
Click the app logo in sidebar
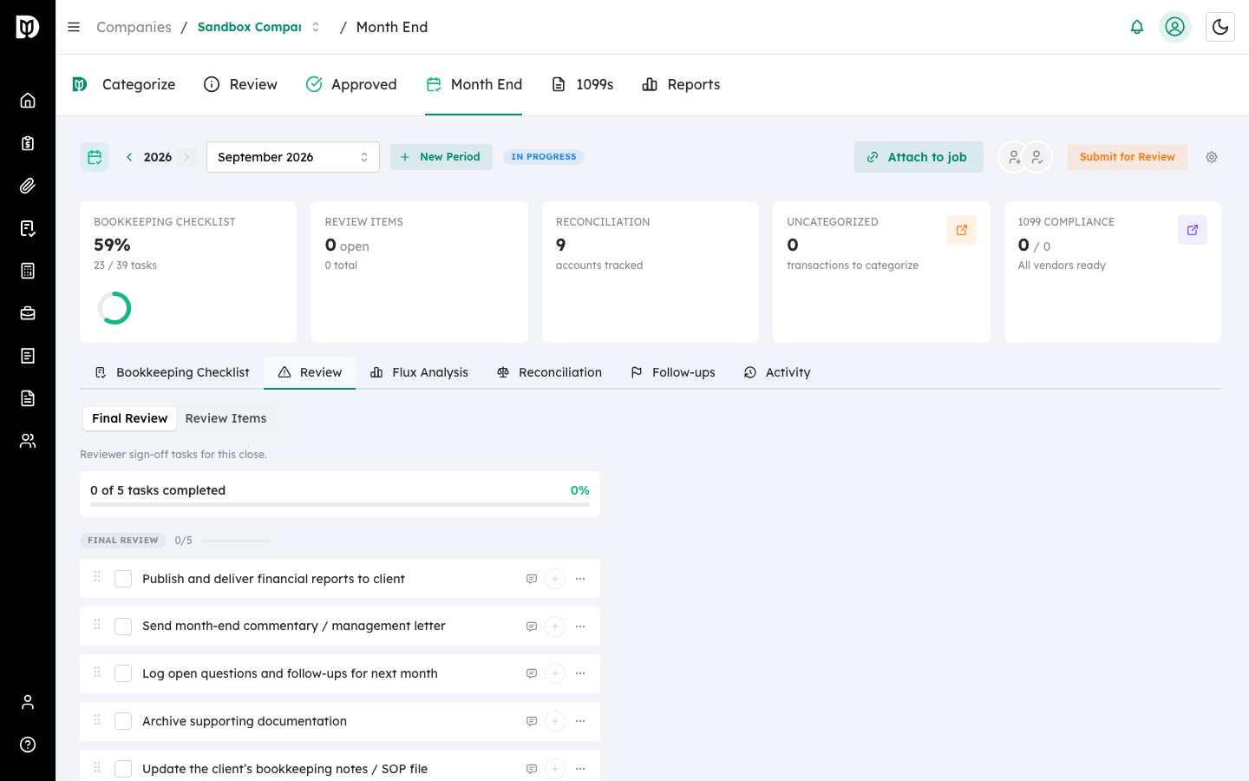(x=28, y=27)
